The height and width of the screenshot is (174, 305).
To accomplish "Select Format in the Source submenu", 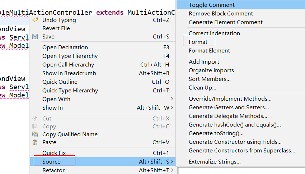I will 198,42.
